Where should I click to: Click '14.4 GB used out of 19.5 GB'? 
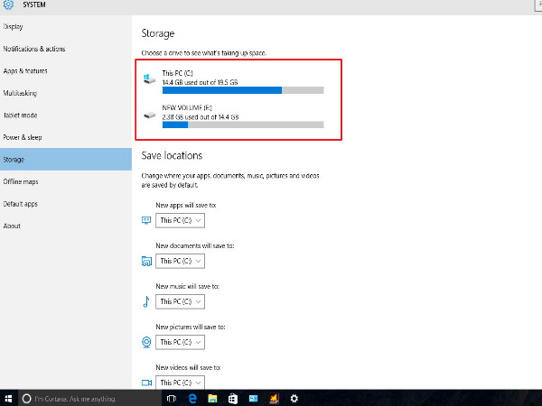tap(201, 82)
